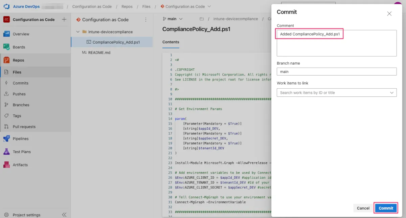Open the Artifacts icon
The image size is (406, 218).
[6, 165]
